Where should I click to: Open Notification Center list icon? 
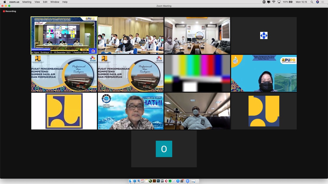[323, 2]
